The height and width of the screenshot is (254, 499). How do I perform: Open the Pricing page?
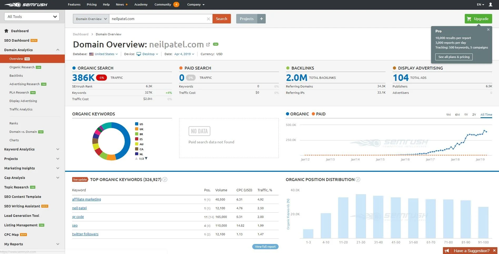92,4
